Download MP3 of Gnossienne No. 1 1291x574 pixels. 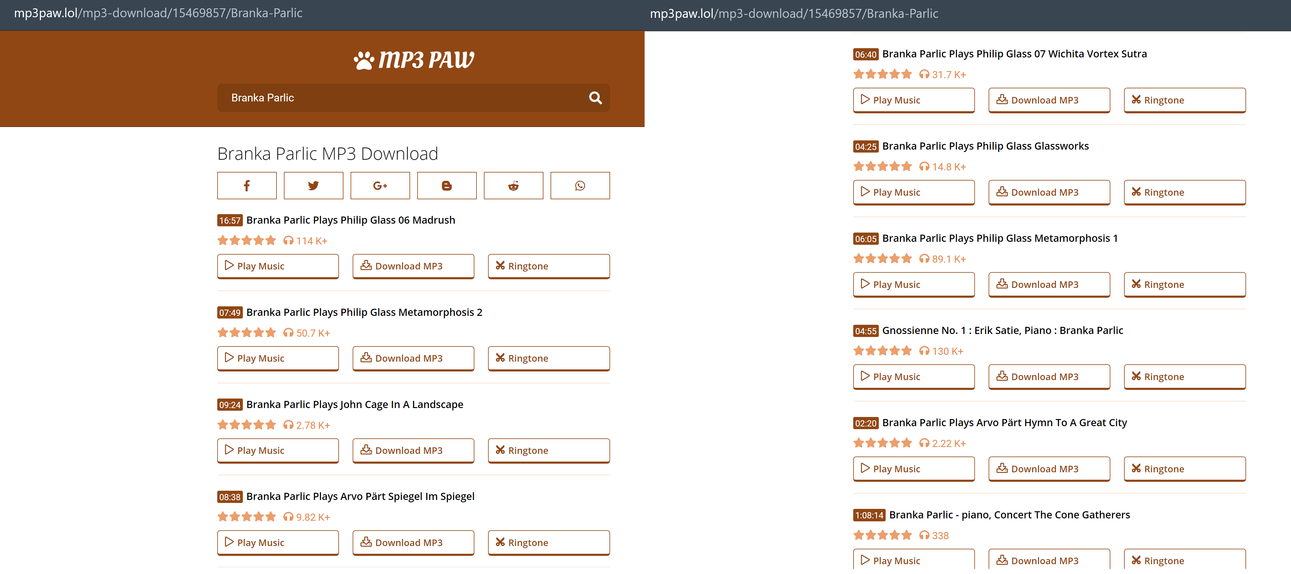pyautogui.click(x=1049, y=377)
